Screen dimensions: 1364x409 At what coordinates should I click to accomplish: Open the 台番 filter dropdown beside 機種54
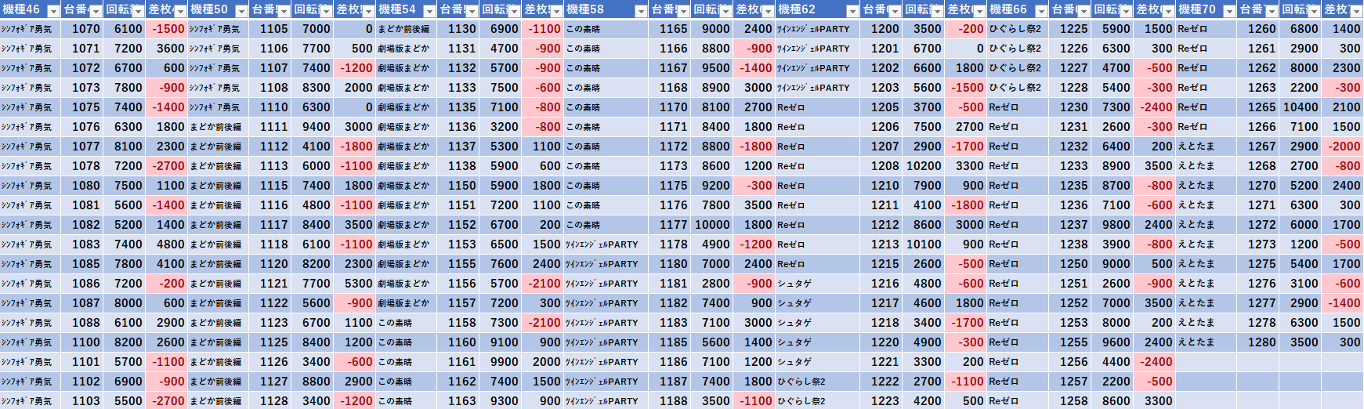point(472,11)
